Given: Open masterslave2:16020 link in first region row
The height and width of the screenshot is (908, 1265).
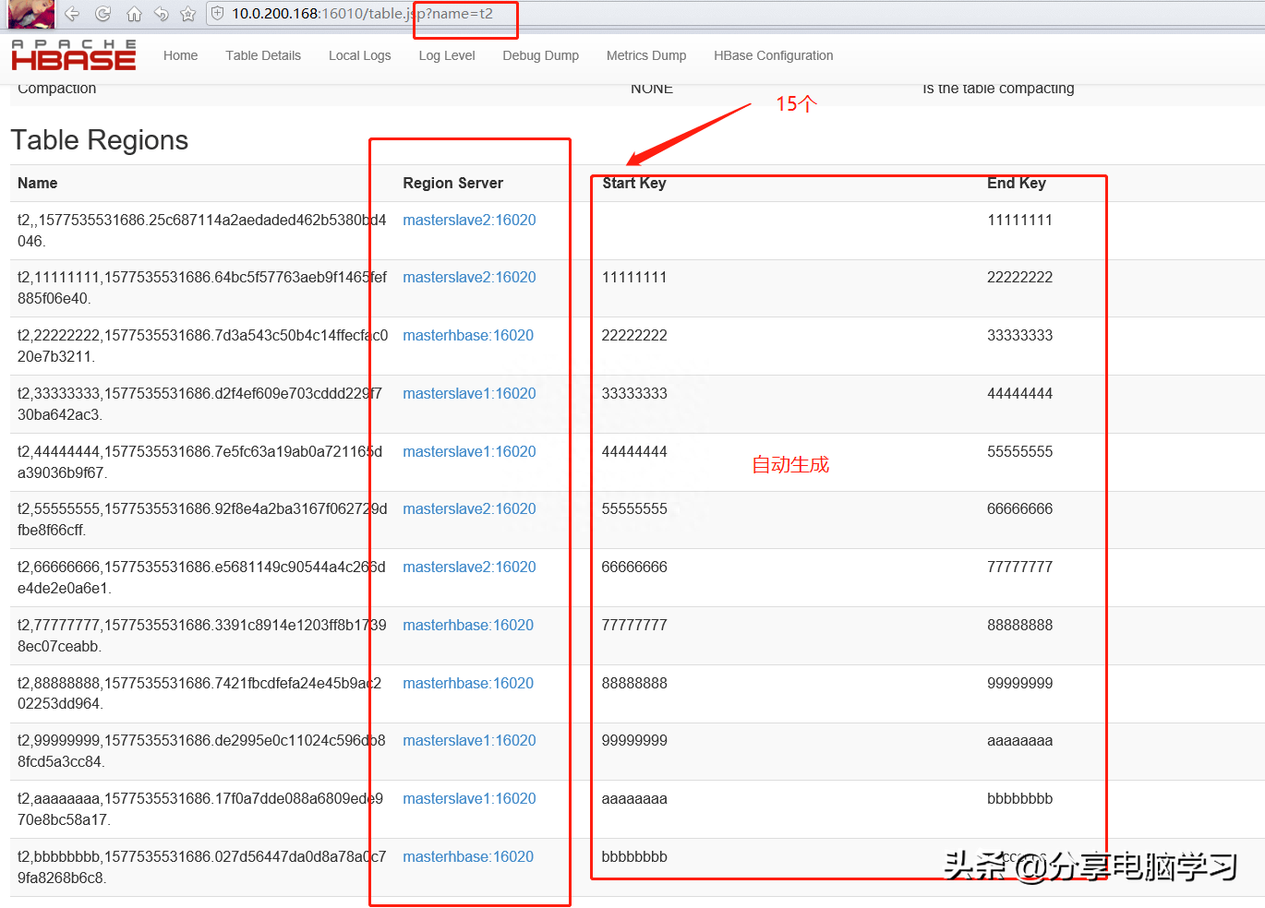Looking at the screenshot, I should click(469, 220).
